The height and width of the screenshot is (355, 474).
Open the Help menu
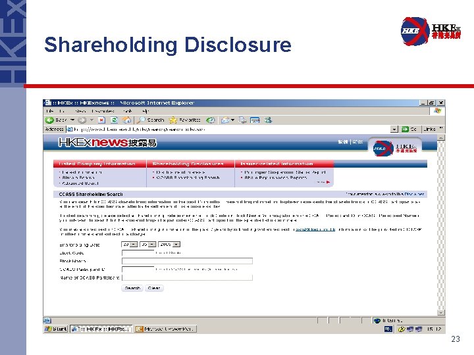[x=145, y=111]
